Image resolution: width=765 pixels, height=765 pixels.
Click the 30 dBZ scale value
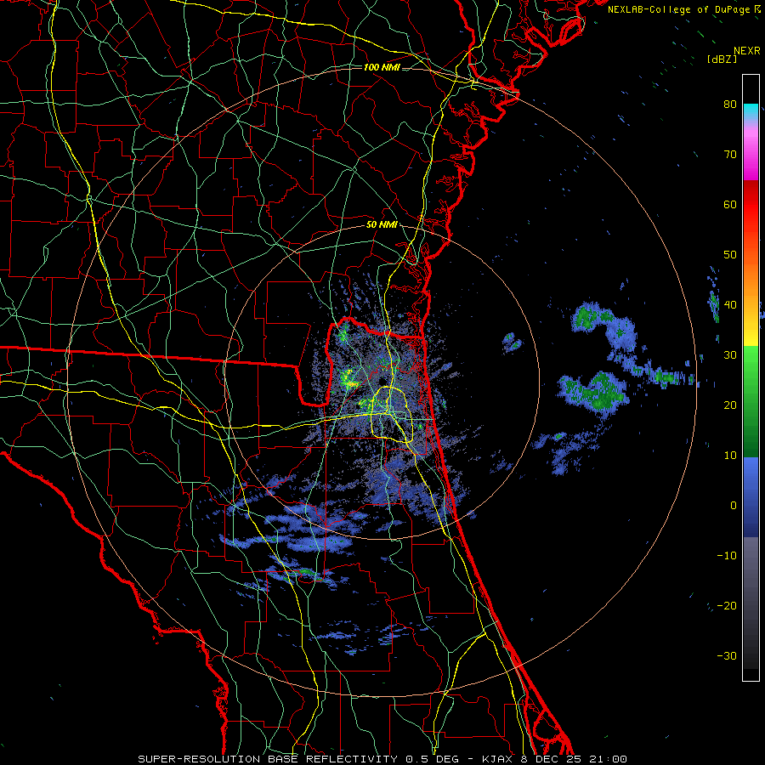tap(730, 355)
